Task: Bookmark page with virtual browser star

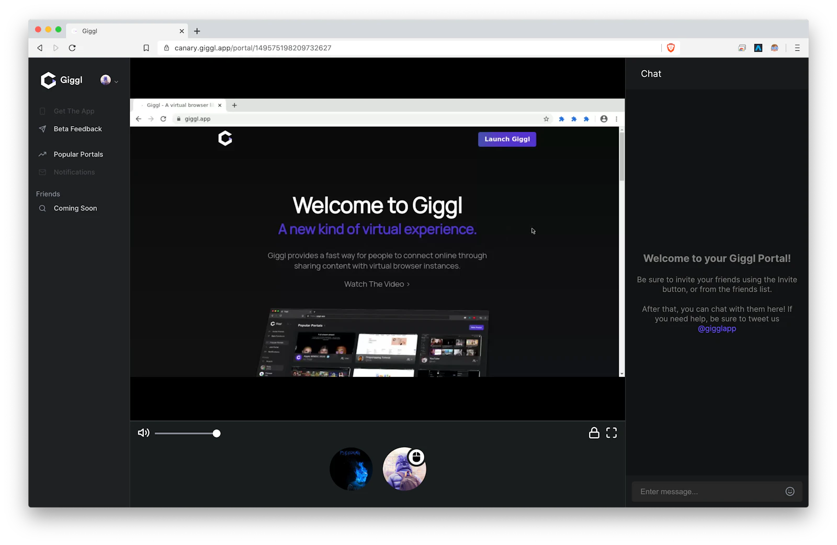Action: click(x=546, y=119)
